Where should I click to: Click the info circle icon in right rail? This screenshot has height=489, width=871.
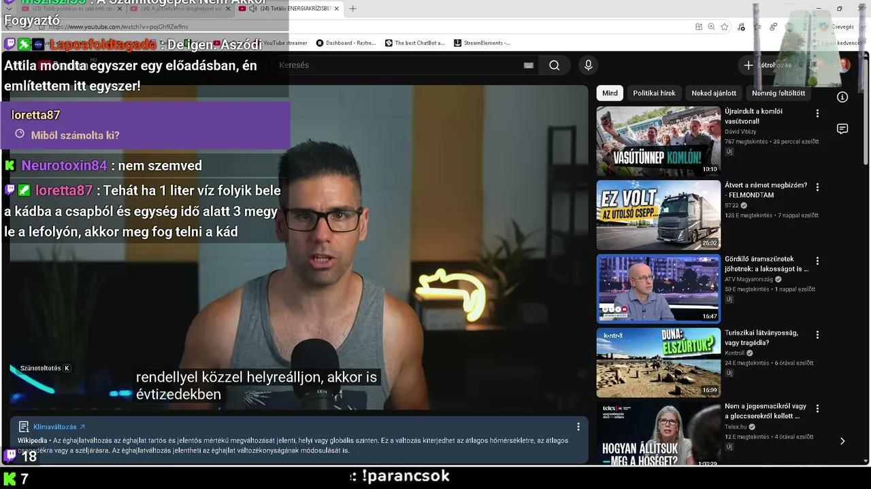(842, 97)
